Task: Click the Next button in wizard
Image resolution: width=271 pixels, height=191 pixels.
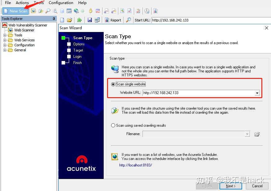Action: point(231,186)
